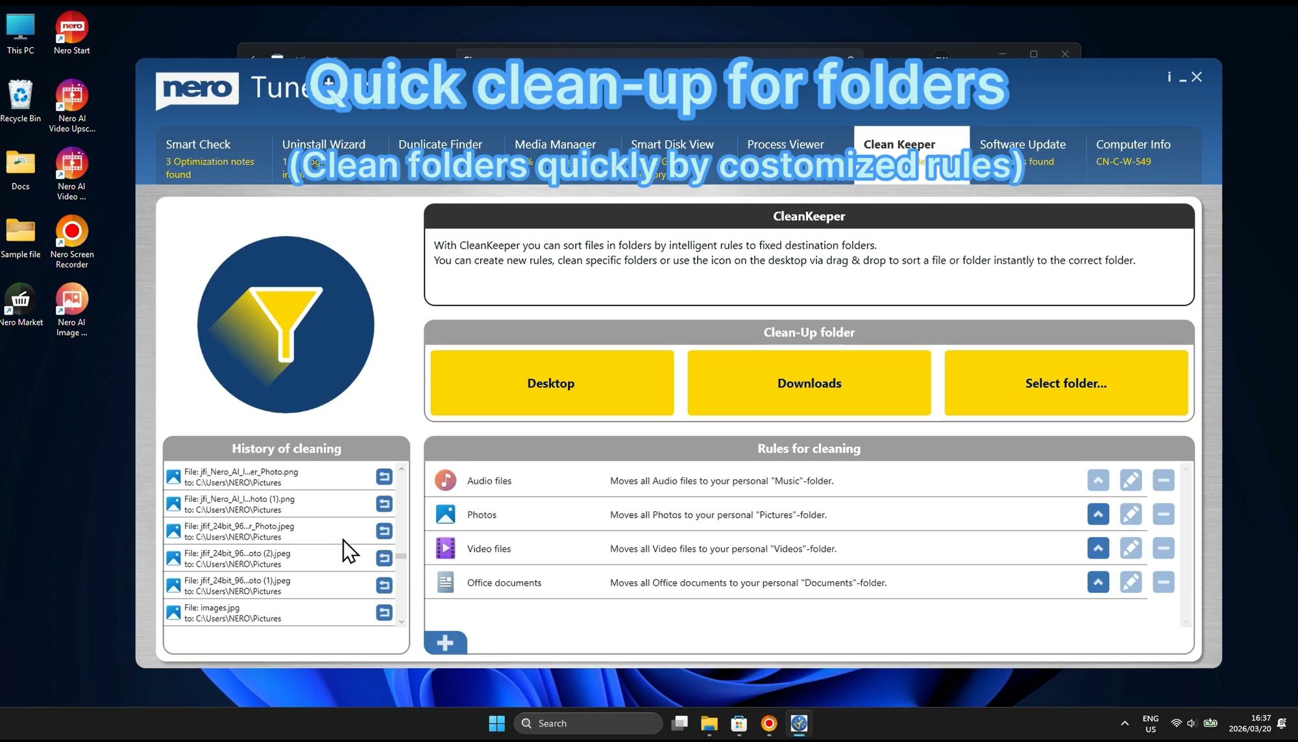1298x742 pixels.
Task: Expand hidden icons in the system tray
Action: coord(1125,723)
